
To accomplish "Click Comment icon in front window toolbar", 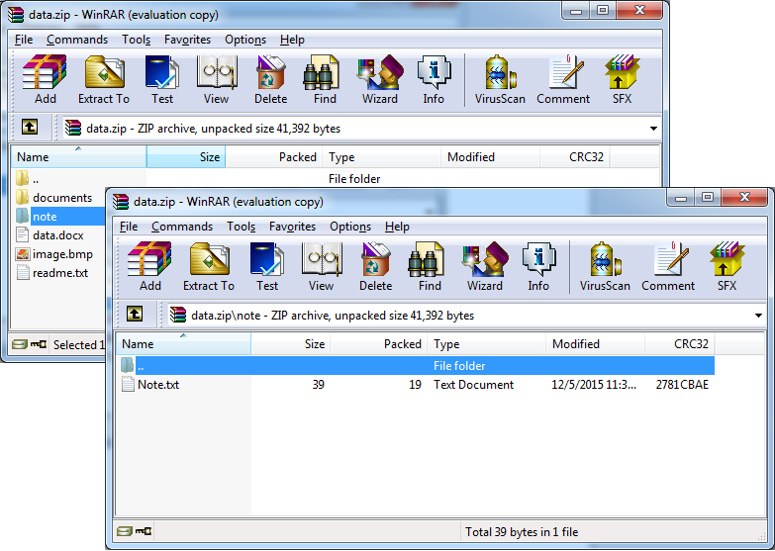I will [668, 266].
